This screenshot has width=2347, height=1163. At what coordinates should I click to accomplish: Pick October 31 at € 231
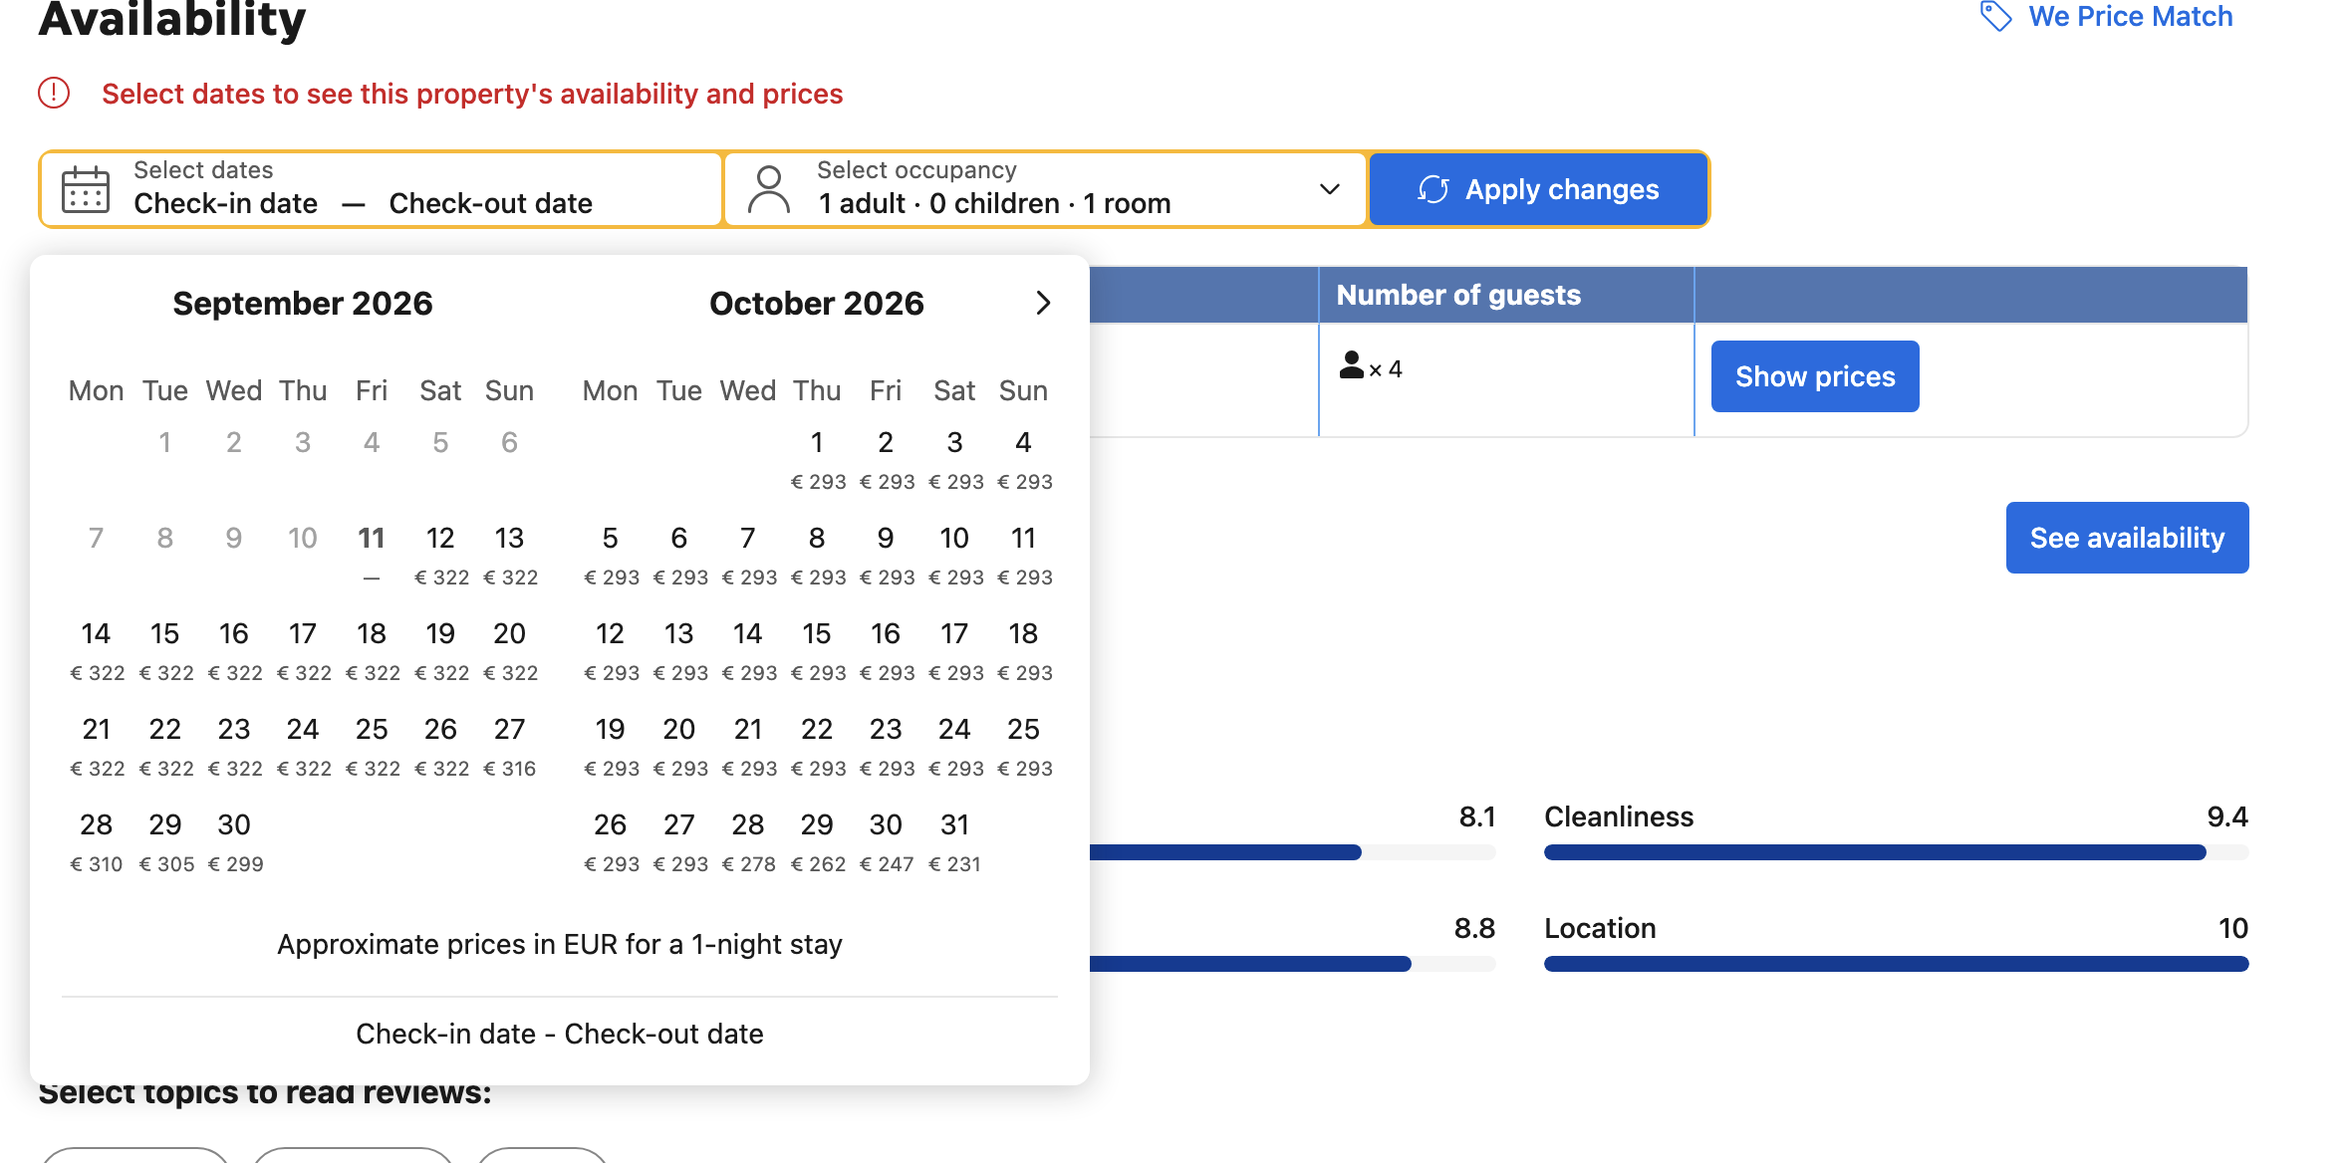[954, 841]
